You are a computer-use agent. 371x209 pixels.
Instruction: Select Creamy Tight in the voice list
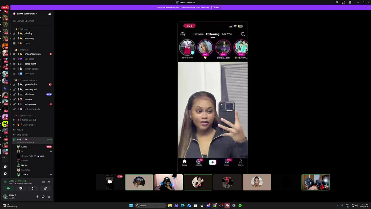tap(34, 156)
